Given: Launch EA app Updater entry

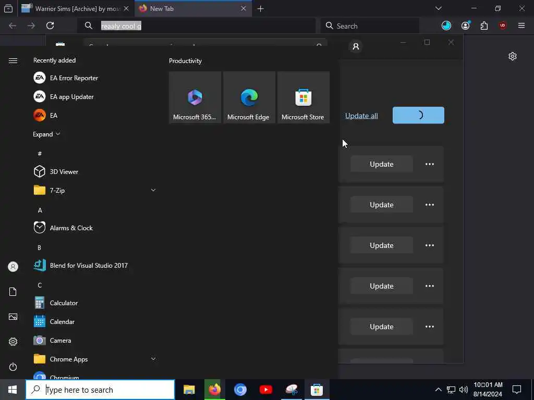Looking at the screenshot, I should (x=95, y=96).
